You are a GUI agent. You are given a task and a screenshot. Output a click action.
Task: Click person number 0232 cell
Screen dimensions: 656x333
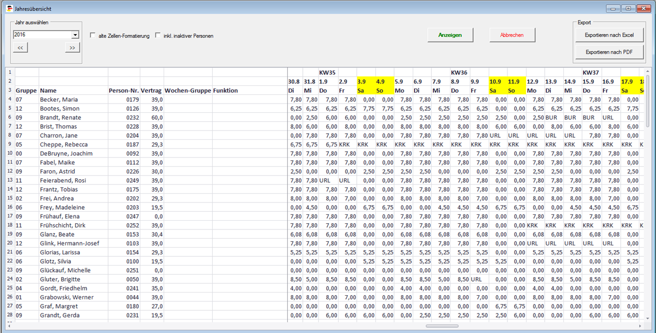click(124, 118)
